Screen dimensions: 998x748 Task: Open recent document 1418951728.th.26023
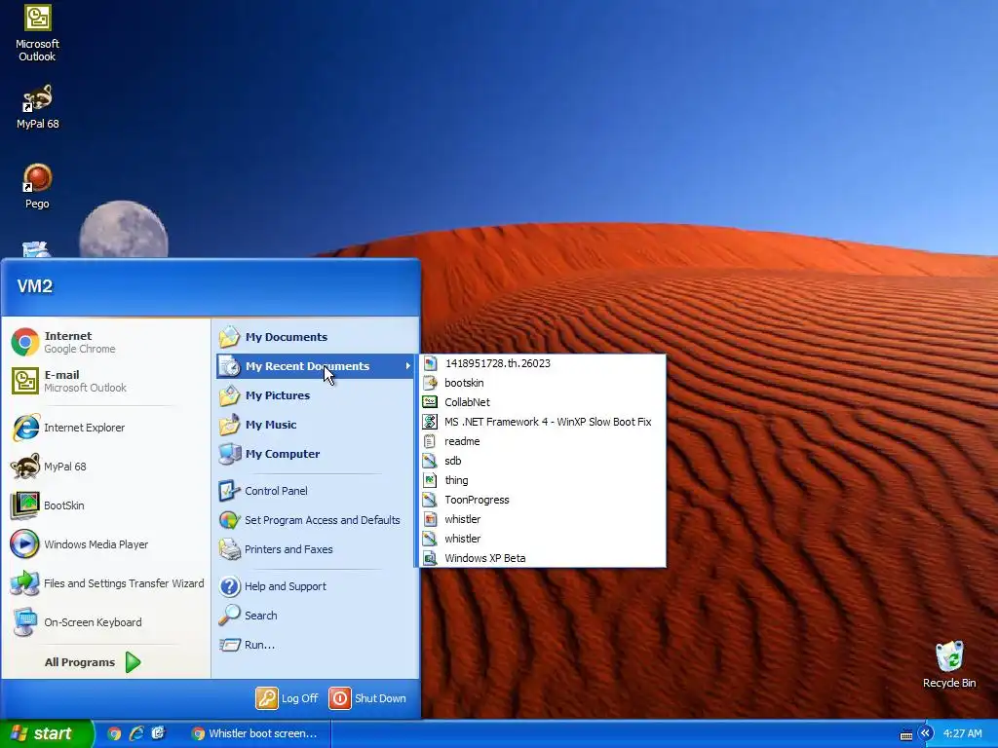tap(543, 363)
